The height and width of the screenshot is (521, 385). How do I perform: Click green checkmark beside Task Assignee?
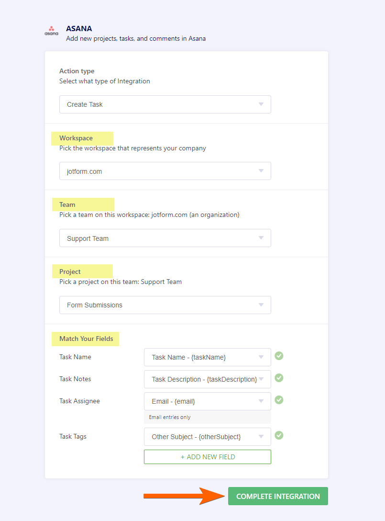[279, 400]
